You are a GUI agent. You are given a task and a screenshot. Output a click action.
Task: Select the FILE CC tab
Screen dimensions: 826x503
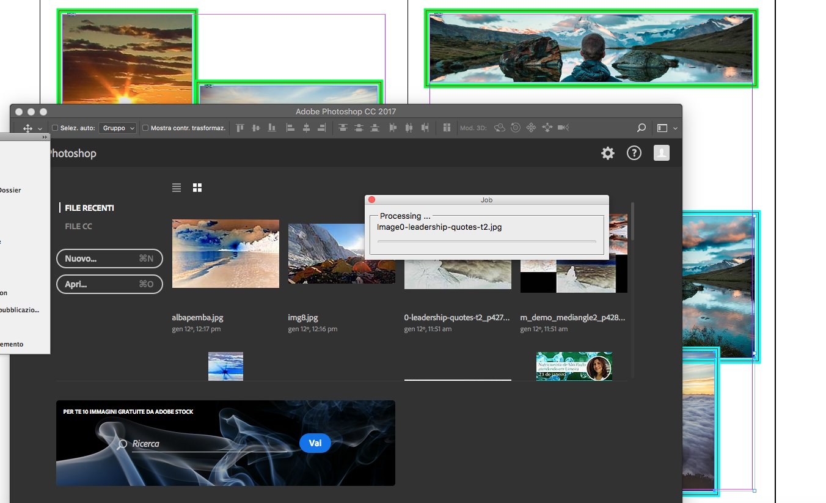click(78, 226)
